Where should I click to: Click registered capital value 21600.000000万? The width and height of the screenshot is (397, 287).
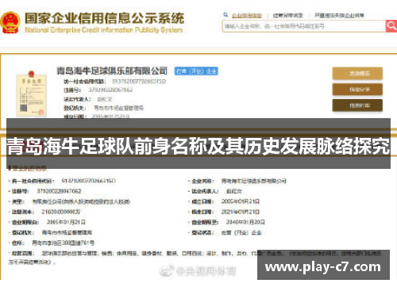61,212
